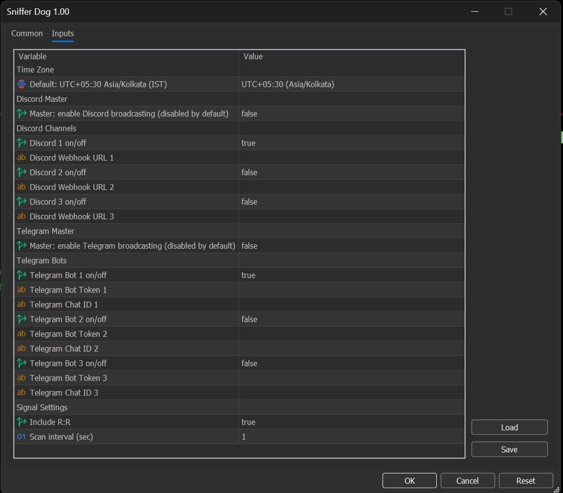Toggle the Telegram master broadcasting false value

352,246
